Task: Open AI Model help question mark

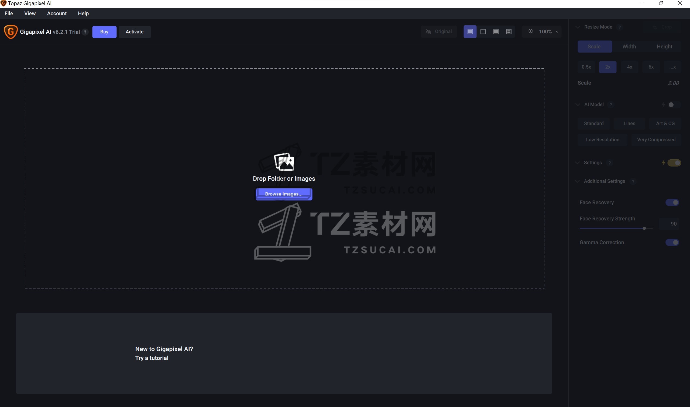Action: [611, 105]
